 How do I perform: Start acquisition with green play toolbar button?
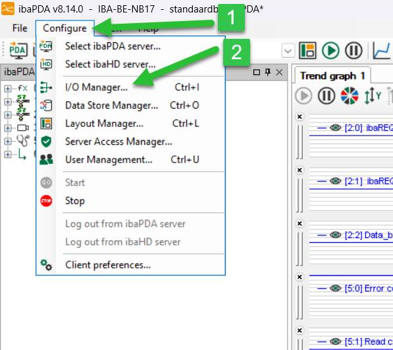pos(330,51)
